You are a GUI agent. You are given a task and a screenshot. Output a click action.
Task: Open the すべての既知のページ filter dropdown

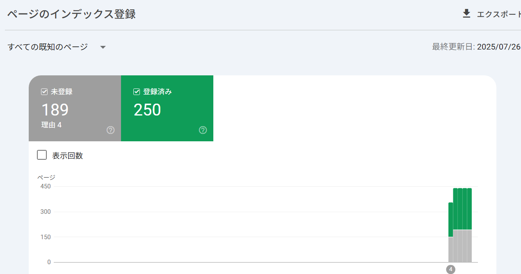[x=48, y=47]
